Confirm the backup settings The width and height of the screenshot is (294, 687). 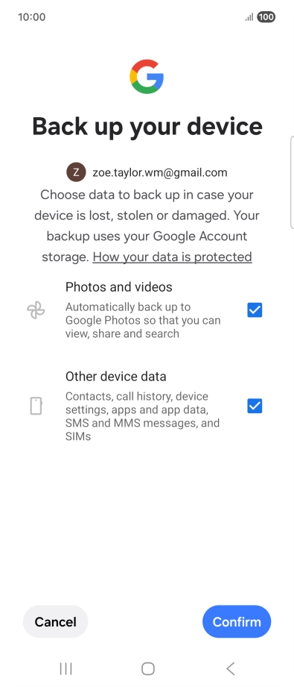pos(237,621)
